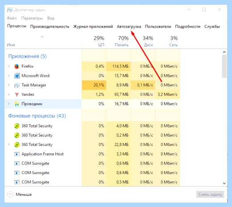Viewport: 232px width, 207px height.
Task: Click the Microsoft Word icon
Action: 17,76
